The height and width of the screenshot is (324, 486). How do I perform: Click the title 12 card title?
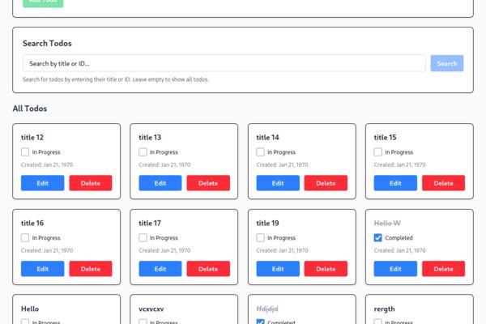(x=32, y=138)
